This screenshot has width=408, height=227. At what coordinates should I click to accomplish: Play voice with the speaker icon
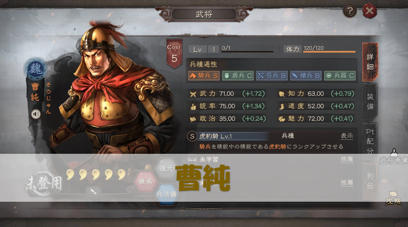tap(36, 114)
